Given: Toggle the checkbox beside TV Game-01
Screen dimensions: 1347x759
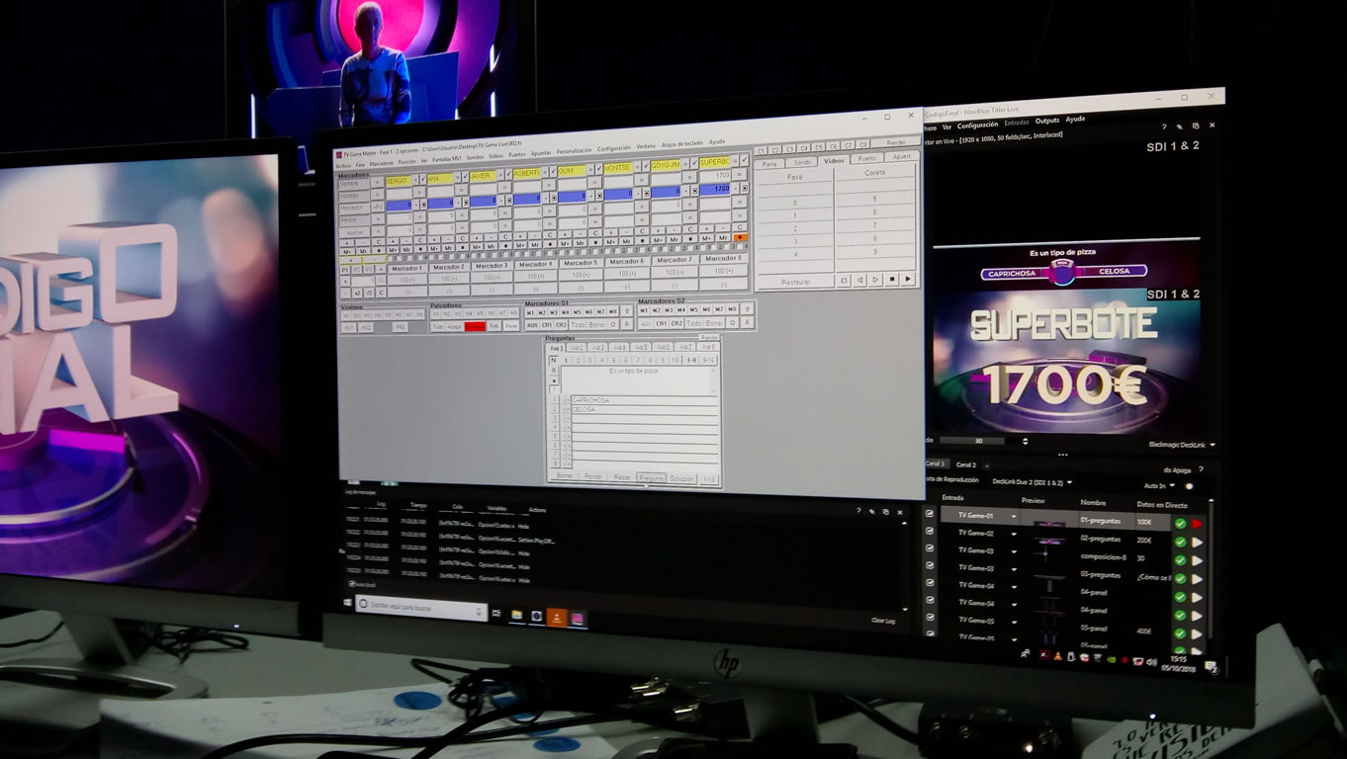Looking at the screenshot, I should point(929,514).
